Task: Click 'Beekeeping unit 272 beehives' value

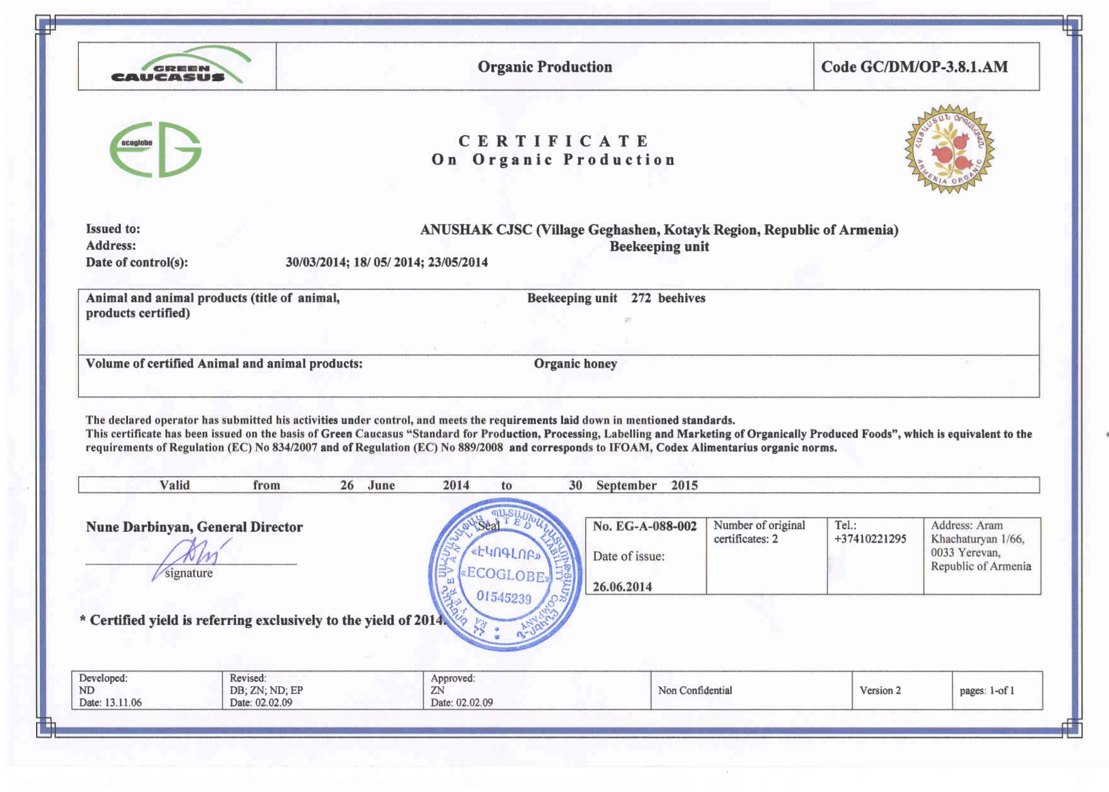Action: (x=616, y=298)
